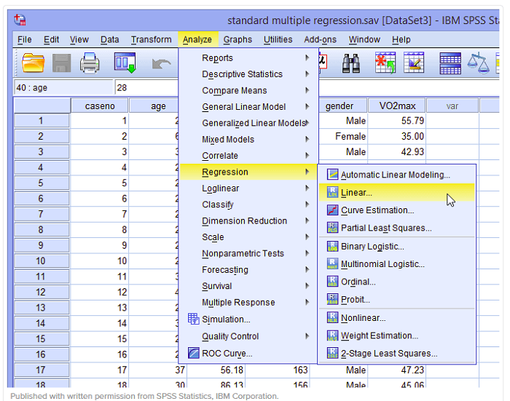Click the Nonlinear regression icon

pos(332,317)
